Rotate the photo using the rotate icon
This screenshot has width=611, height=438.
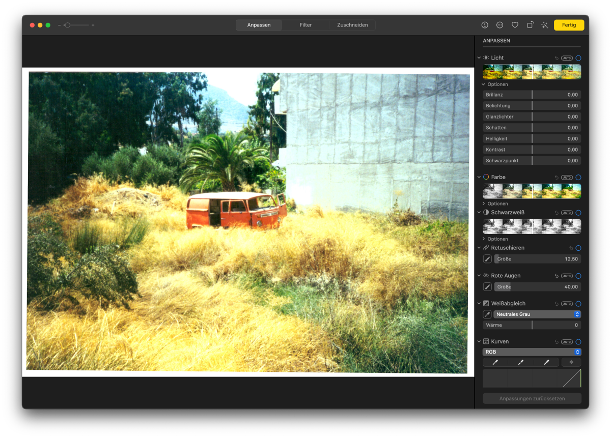pos(530,24)
